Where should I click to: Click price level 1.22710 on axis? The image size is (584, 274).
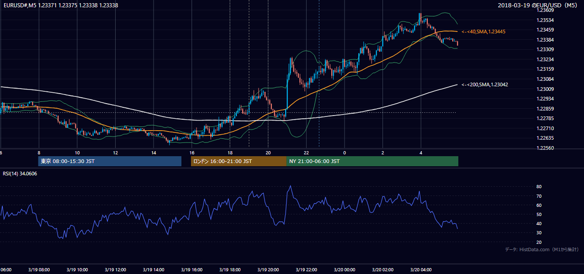[x=545, y=128]
